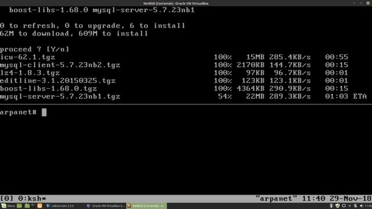Click the mysql-server-5.7.23nb1.tgz filename
Image resolution: width=372 pixels, height=209 pixels.
tap(60, 96)
